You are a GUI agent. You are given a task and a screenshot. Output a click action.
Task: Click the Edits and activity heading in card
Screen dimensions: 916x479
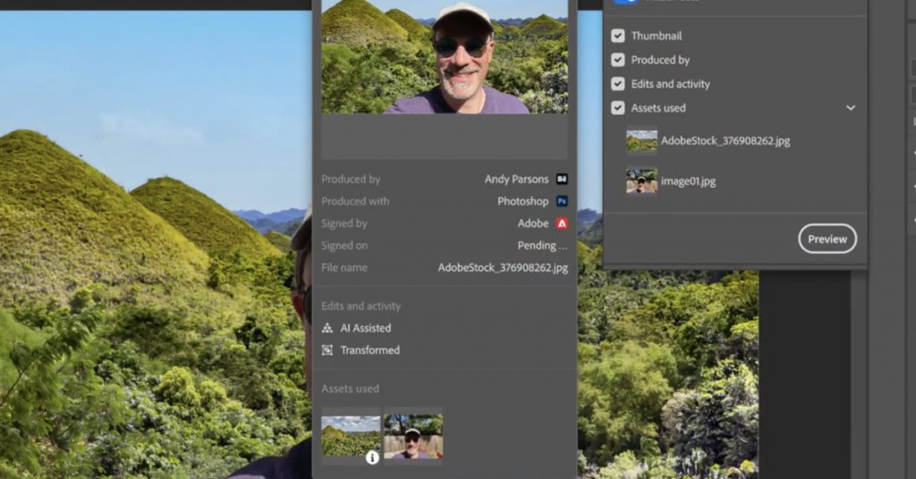click(x=361, y=306)
